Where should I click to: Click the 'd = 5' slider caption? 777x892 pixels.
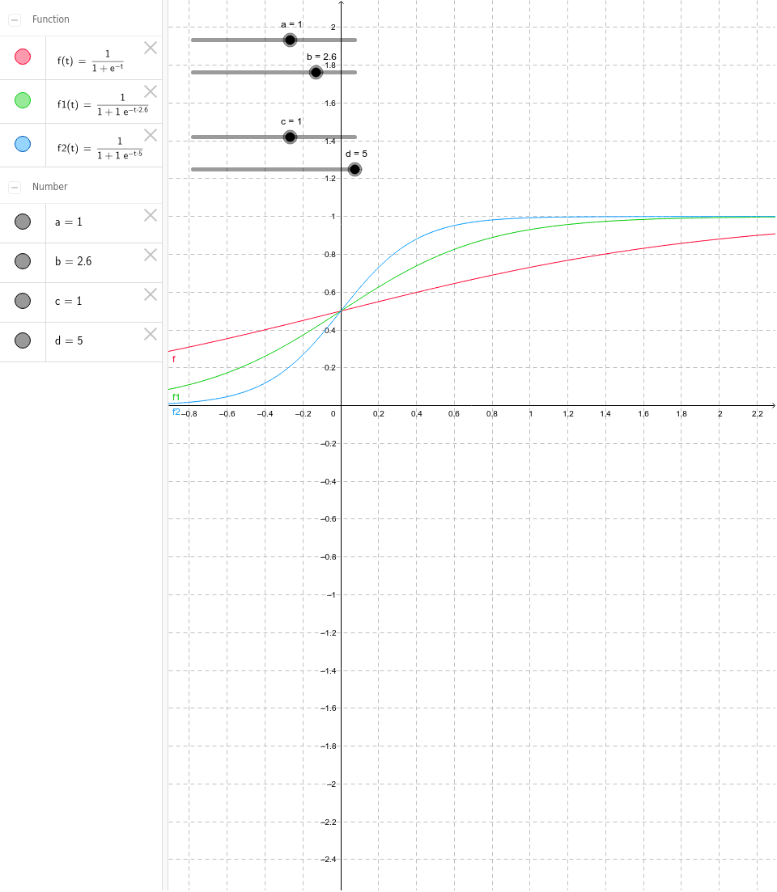click(356, 154)
